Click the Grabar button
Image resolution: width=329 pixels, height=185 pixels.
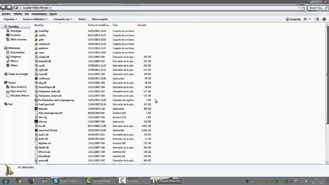[x=82, y=19]
